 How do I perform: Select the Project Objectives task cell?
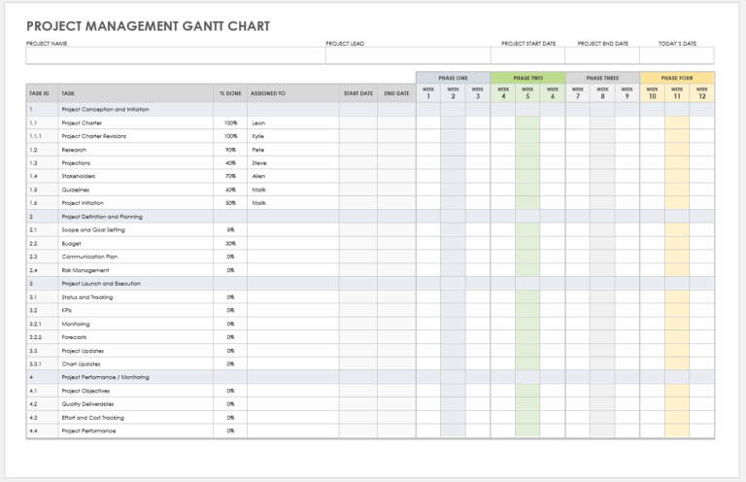click(136, 391)
